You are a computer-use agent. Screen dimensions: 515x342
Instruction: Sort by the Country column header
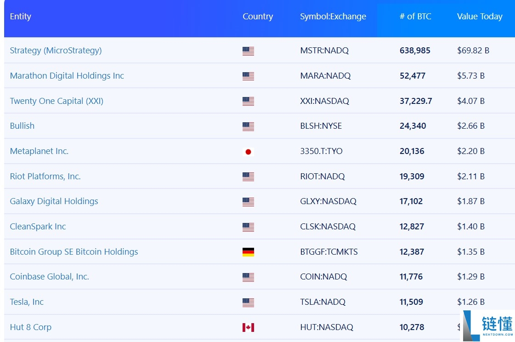(258, 17)
